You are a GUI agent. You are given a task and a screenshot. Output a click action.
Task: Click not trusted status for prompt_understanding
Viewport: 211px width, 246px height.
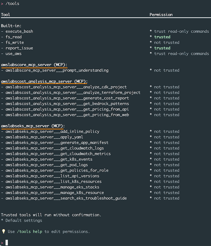(167, 70)
